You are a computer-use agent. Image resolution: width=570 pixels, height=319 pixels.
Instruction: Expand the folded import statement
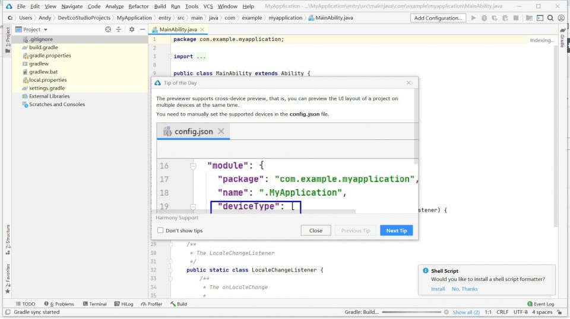point(201,56)
